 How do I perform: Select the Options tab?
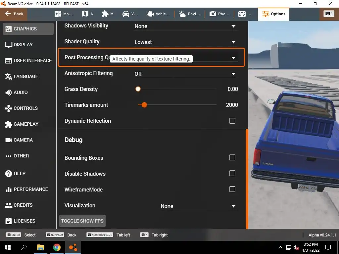click(273, 14)
